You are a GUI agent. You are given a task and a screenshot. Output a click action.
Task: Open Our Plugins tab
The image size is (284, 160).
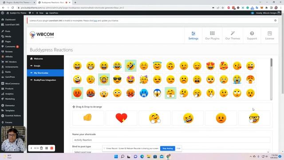pos(212,36)
